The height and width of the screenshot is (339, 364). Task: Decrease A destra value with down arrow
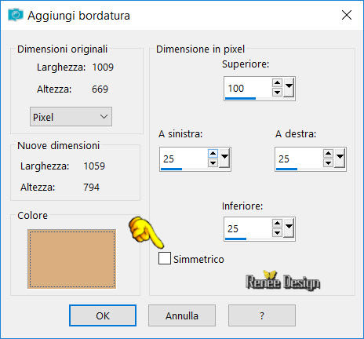click(328, 163)
